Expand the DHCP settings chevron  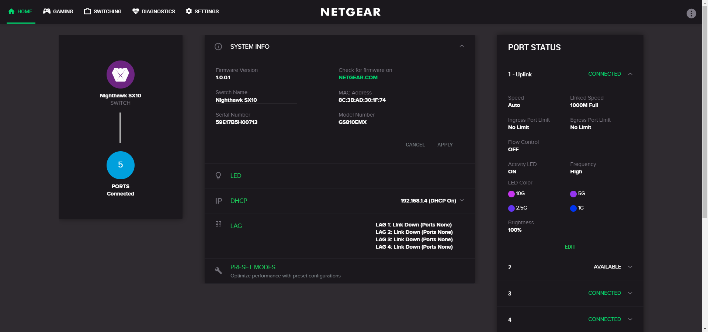click(462, 200)
